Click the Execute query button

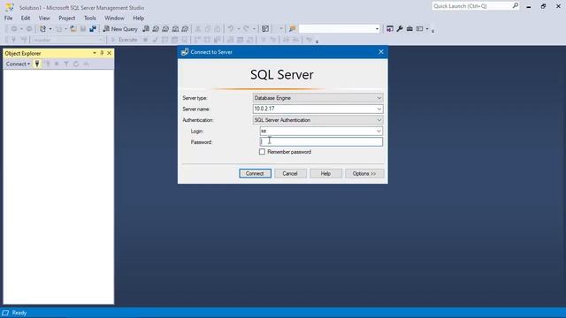124,40
